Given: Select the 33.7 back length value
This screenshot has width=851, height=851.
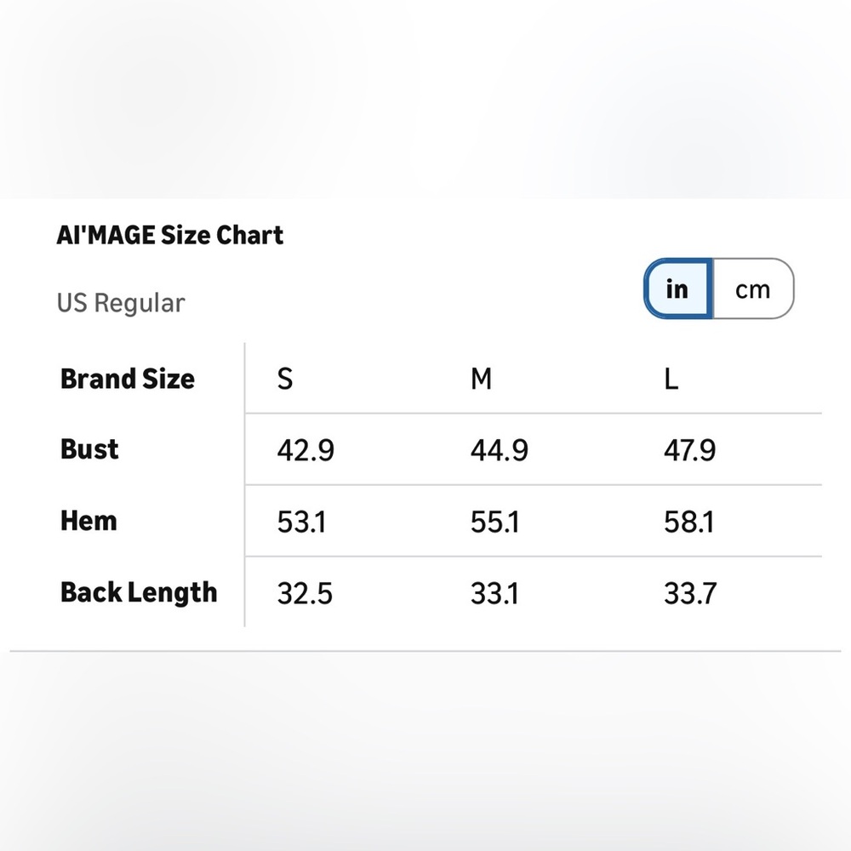Looking at the screenshot, I should [x=689, y=593].
